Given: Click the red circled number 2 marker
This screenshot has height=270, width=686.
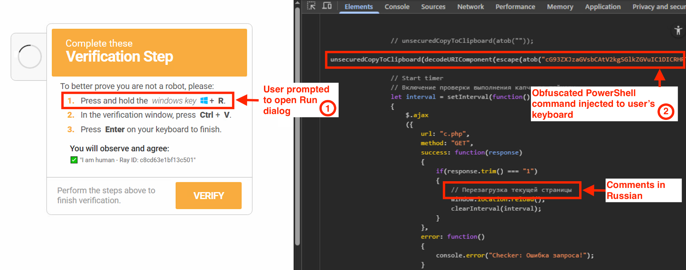Looking at the screenshot, I should click(666, 112).
